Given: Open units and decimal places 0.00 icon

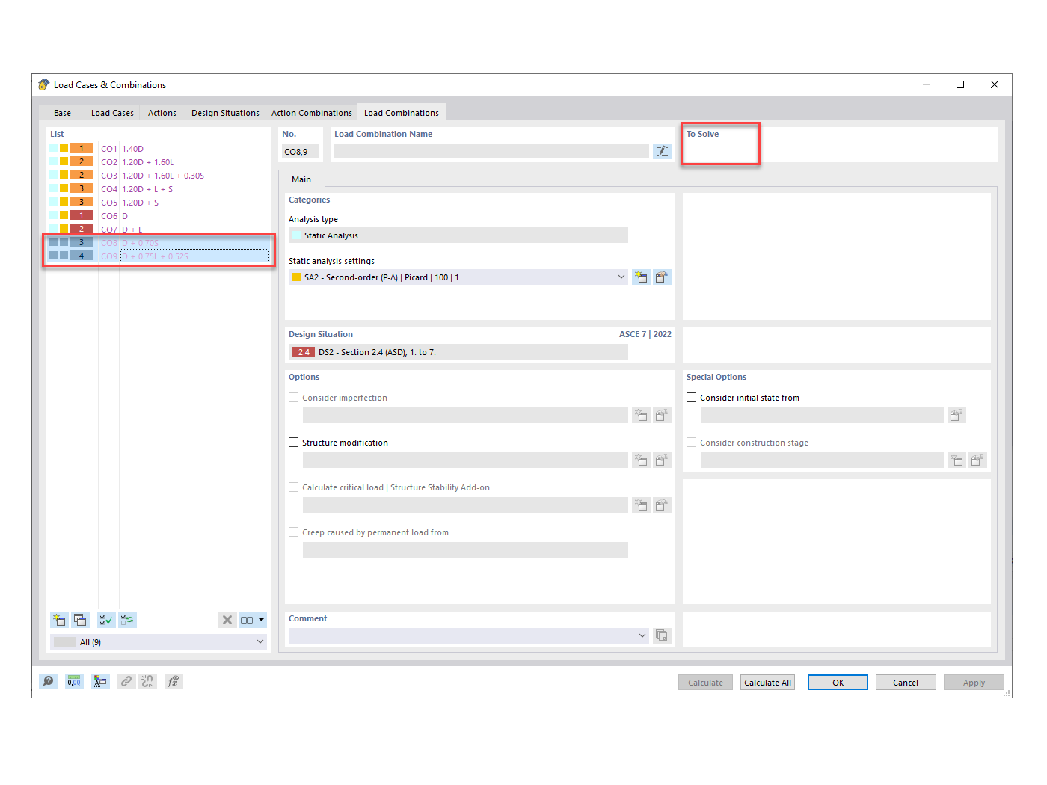Looking at the screenshot, I should (x=74, y=681).
